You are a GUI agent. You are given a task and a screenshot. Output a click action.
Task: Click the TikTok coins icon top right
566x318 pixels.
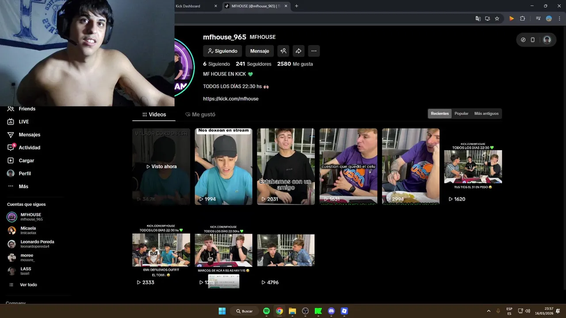click(x=523, y=40)
